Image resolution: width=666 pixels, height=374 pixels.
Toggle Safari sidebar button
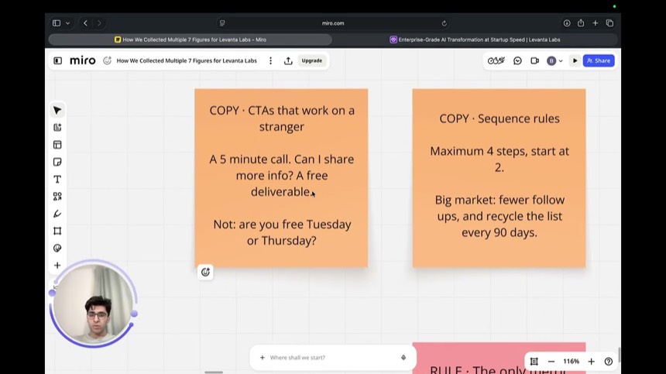coord(57,23)
